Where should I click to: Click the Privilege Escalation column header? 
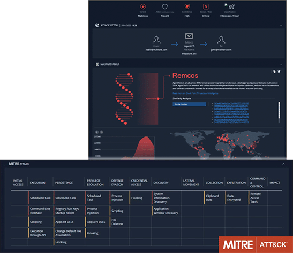(95, 183)
